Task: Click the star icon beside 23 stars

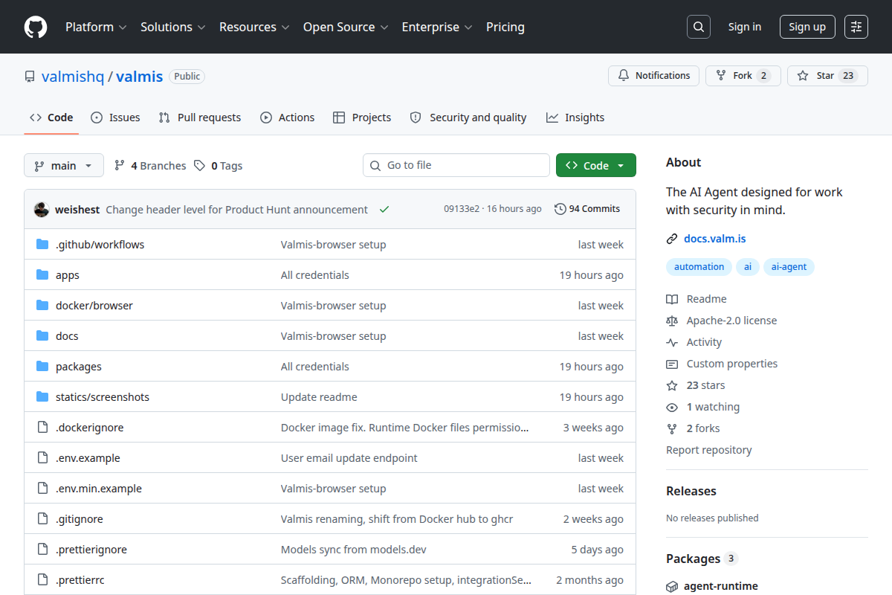Action: [x=672, y=385]
